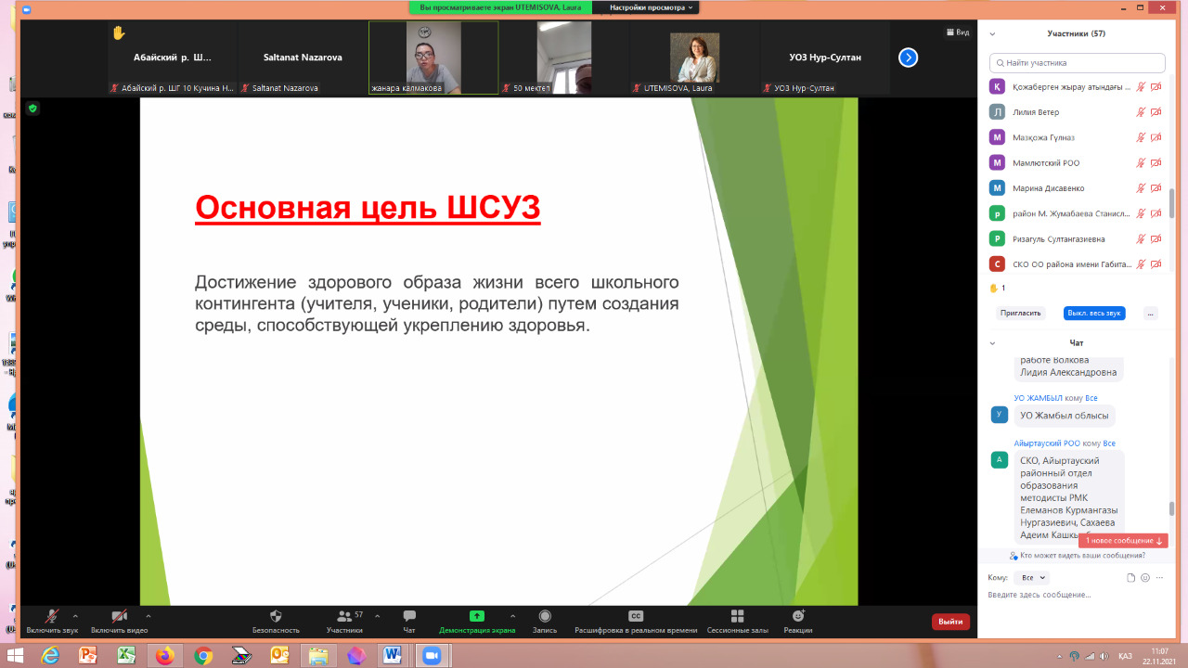The width and height of the screenshot is (1188, 668).
Task: Expand the Настройки просмотра dropdown
Action: point(651,7)
